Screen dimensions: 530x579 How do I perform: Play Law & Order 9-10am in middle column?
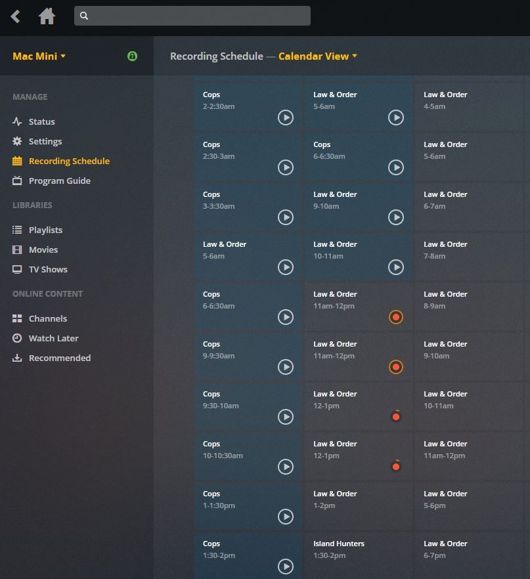click(x=396, y=217)
